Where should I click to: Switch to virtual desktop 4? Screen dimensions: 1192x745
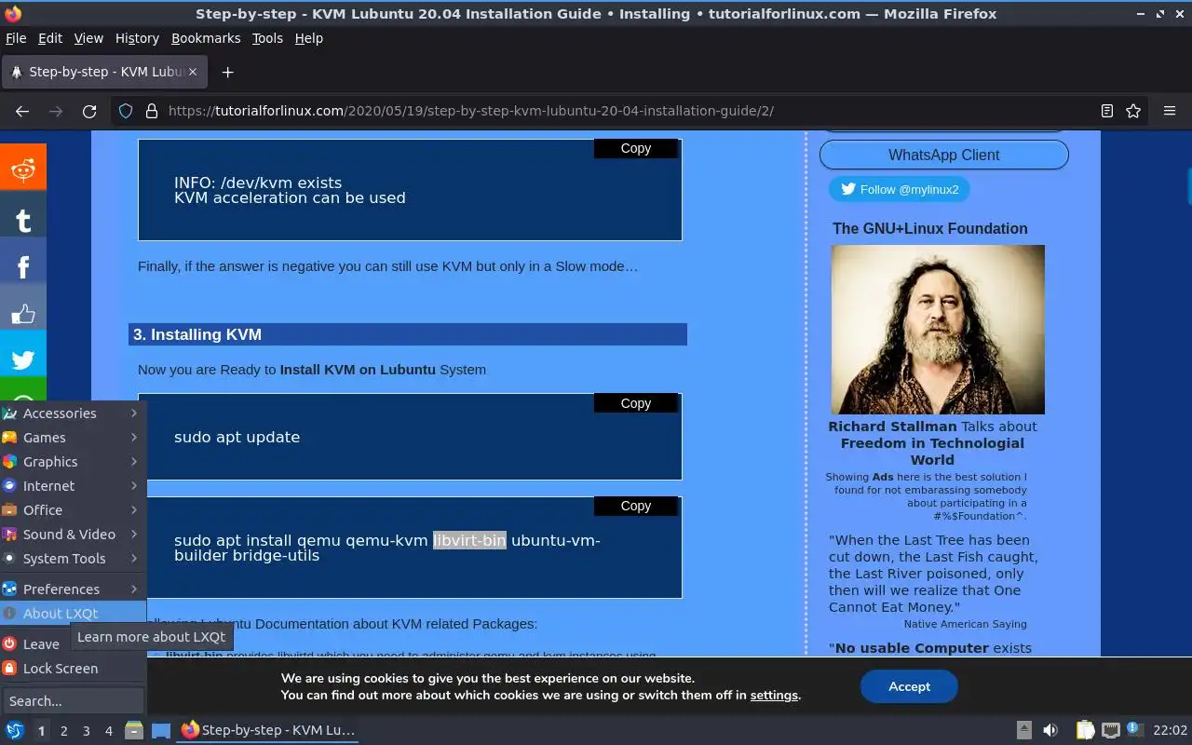[x=108, y=731]
